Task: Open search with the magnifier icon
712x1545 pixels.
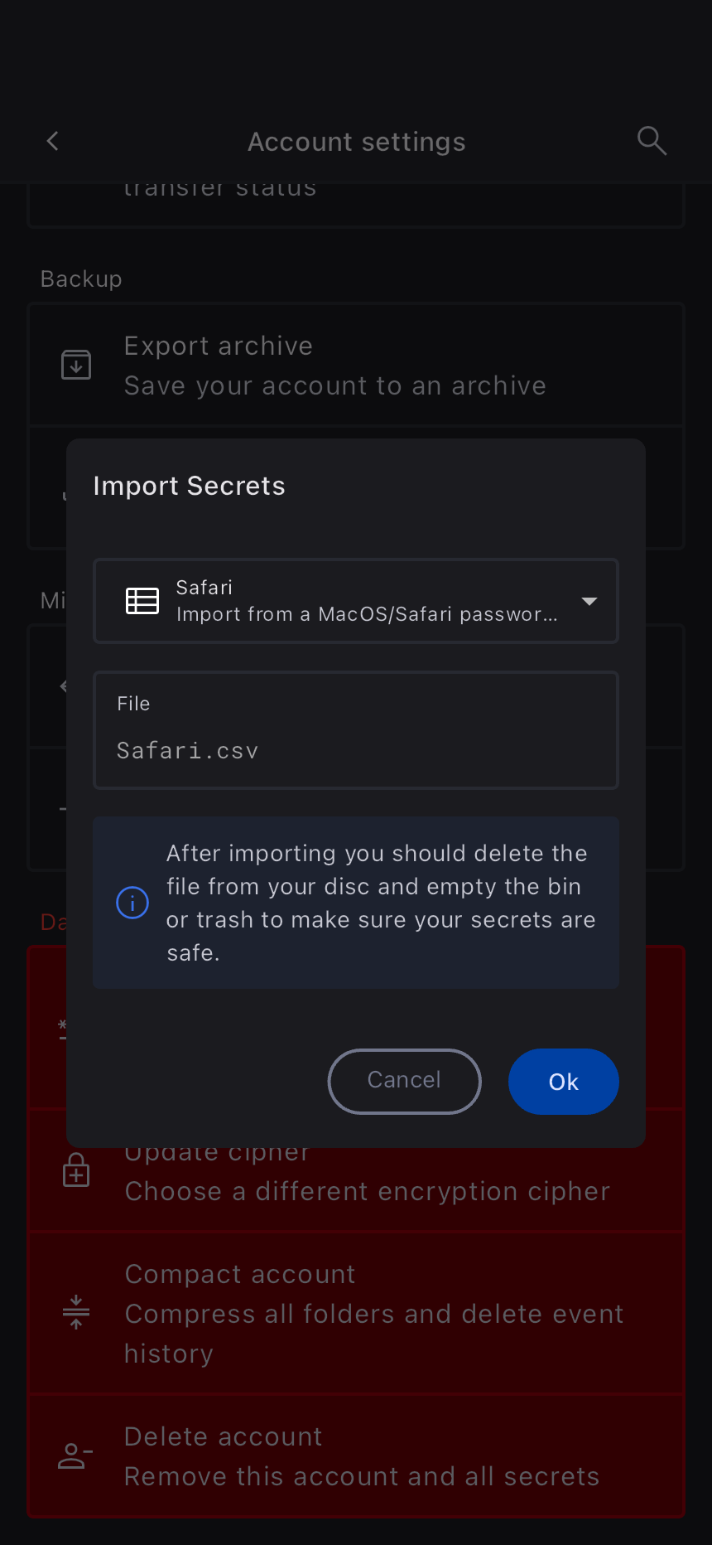Action: 652,141
